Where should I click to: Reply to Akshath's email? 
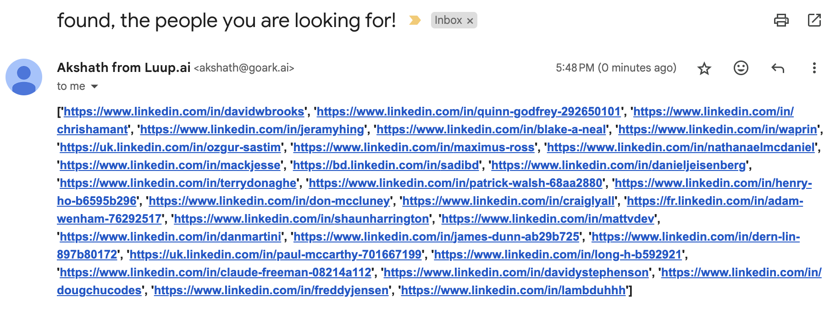click(778, 68)
